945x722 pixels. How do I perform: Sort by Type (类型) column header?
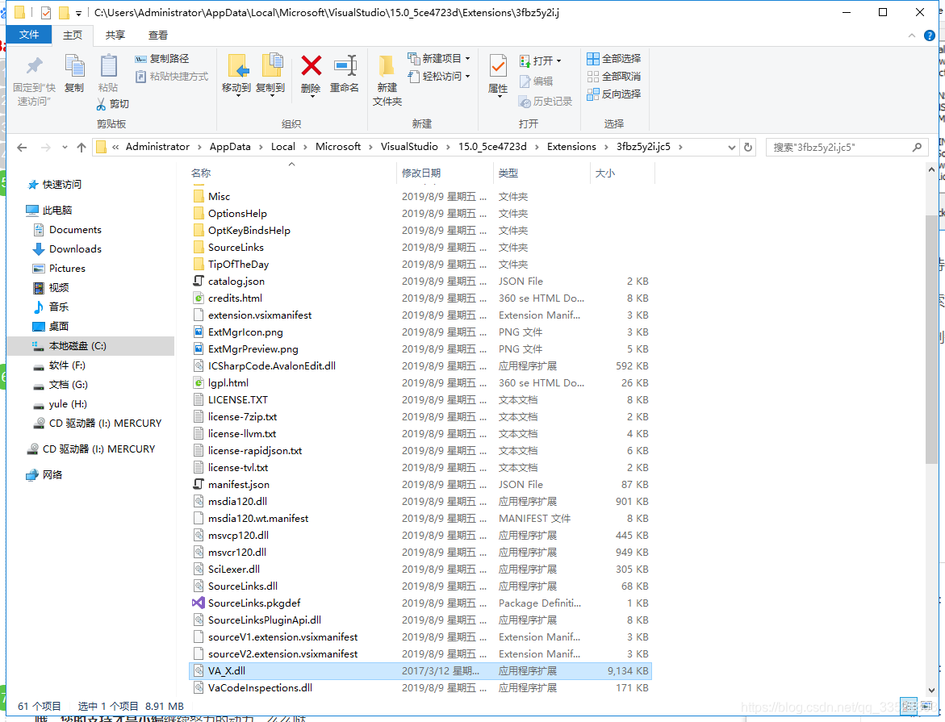tap(541, 173)
